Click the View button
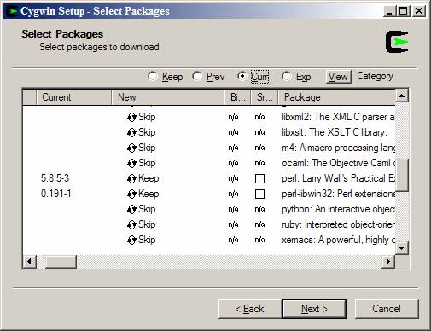 tap(338, 77)
